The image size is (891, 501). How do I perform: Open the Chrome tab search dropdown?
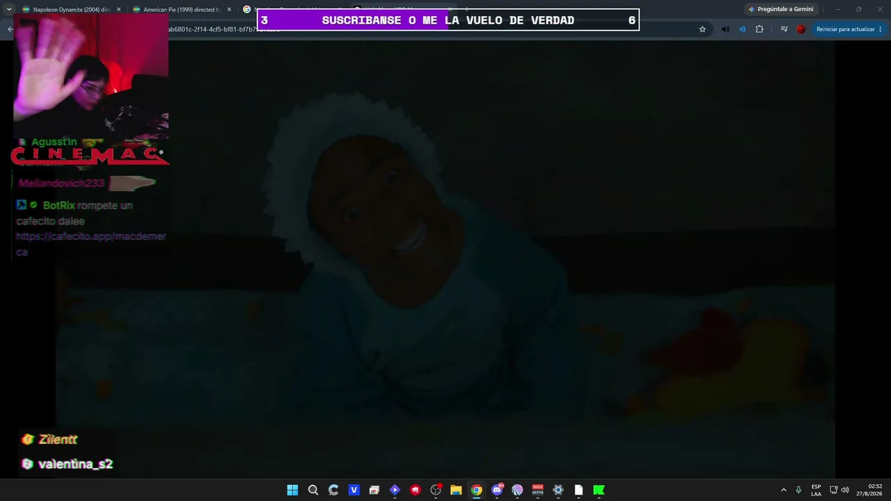(9, 9)
